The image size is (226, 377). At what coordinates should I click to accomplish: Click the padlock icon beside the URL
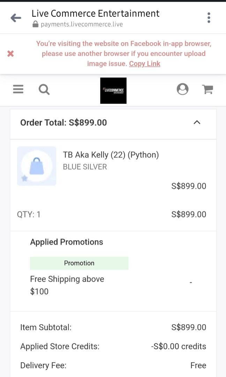(x=36, y=24)
